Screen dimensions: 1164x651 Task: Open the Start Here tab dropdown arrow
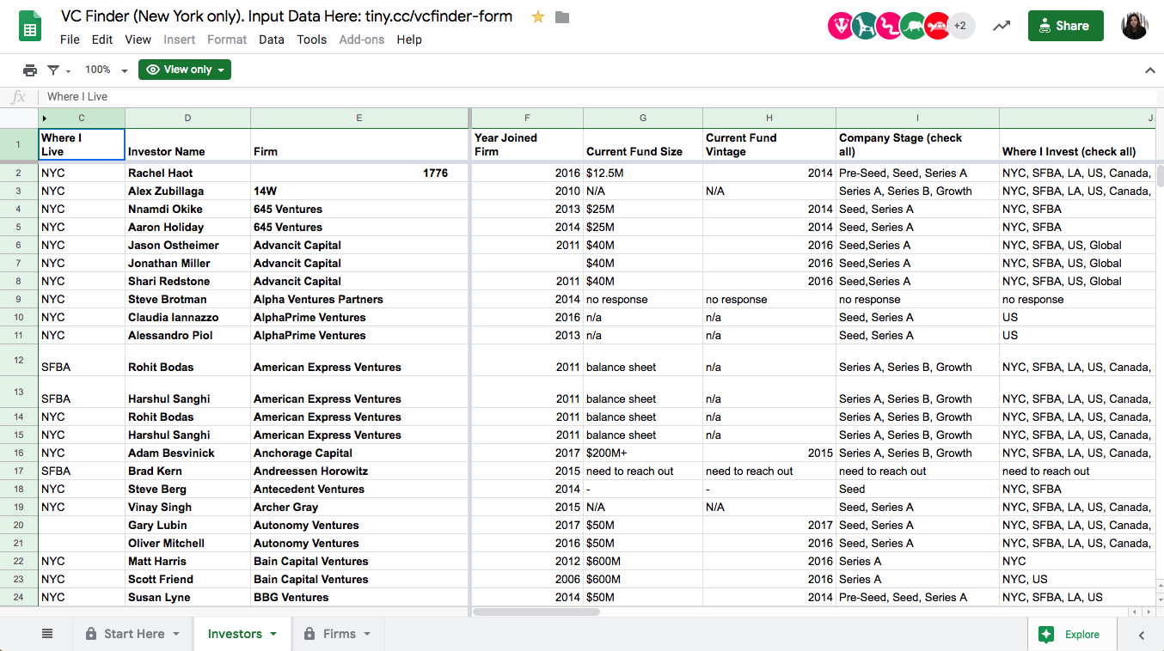pyautogui.click(x=176, y=634)
